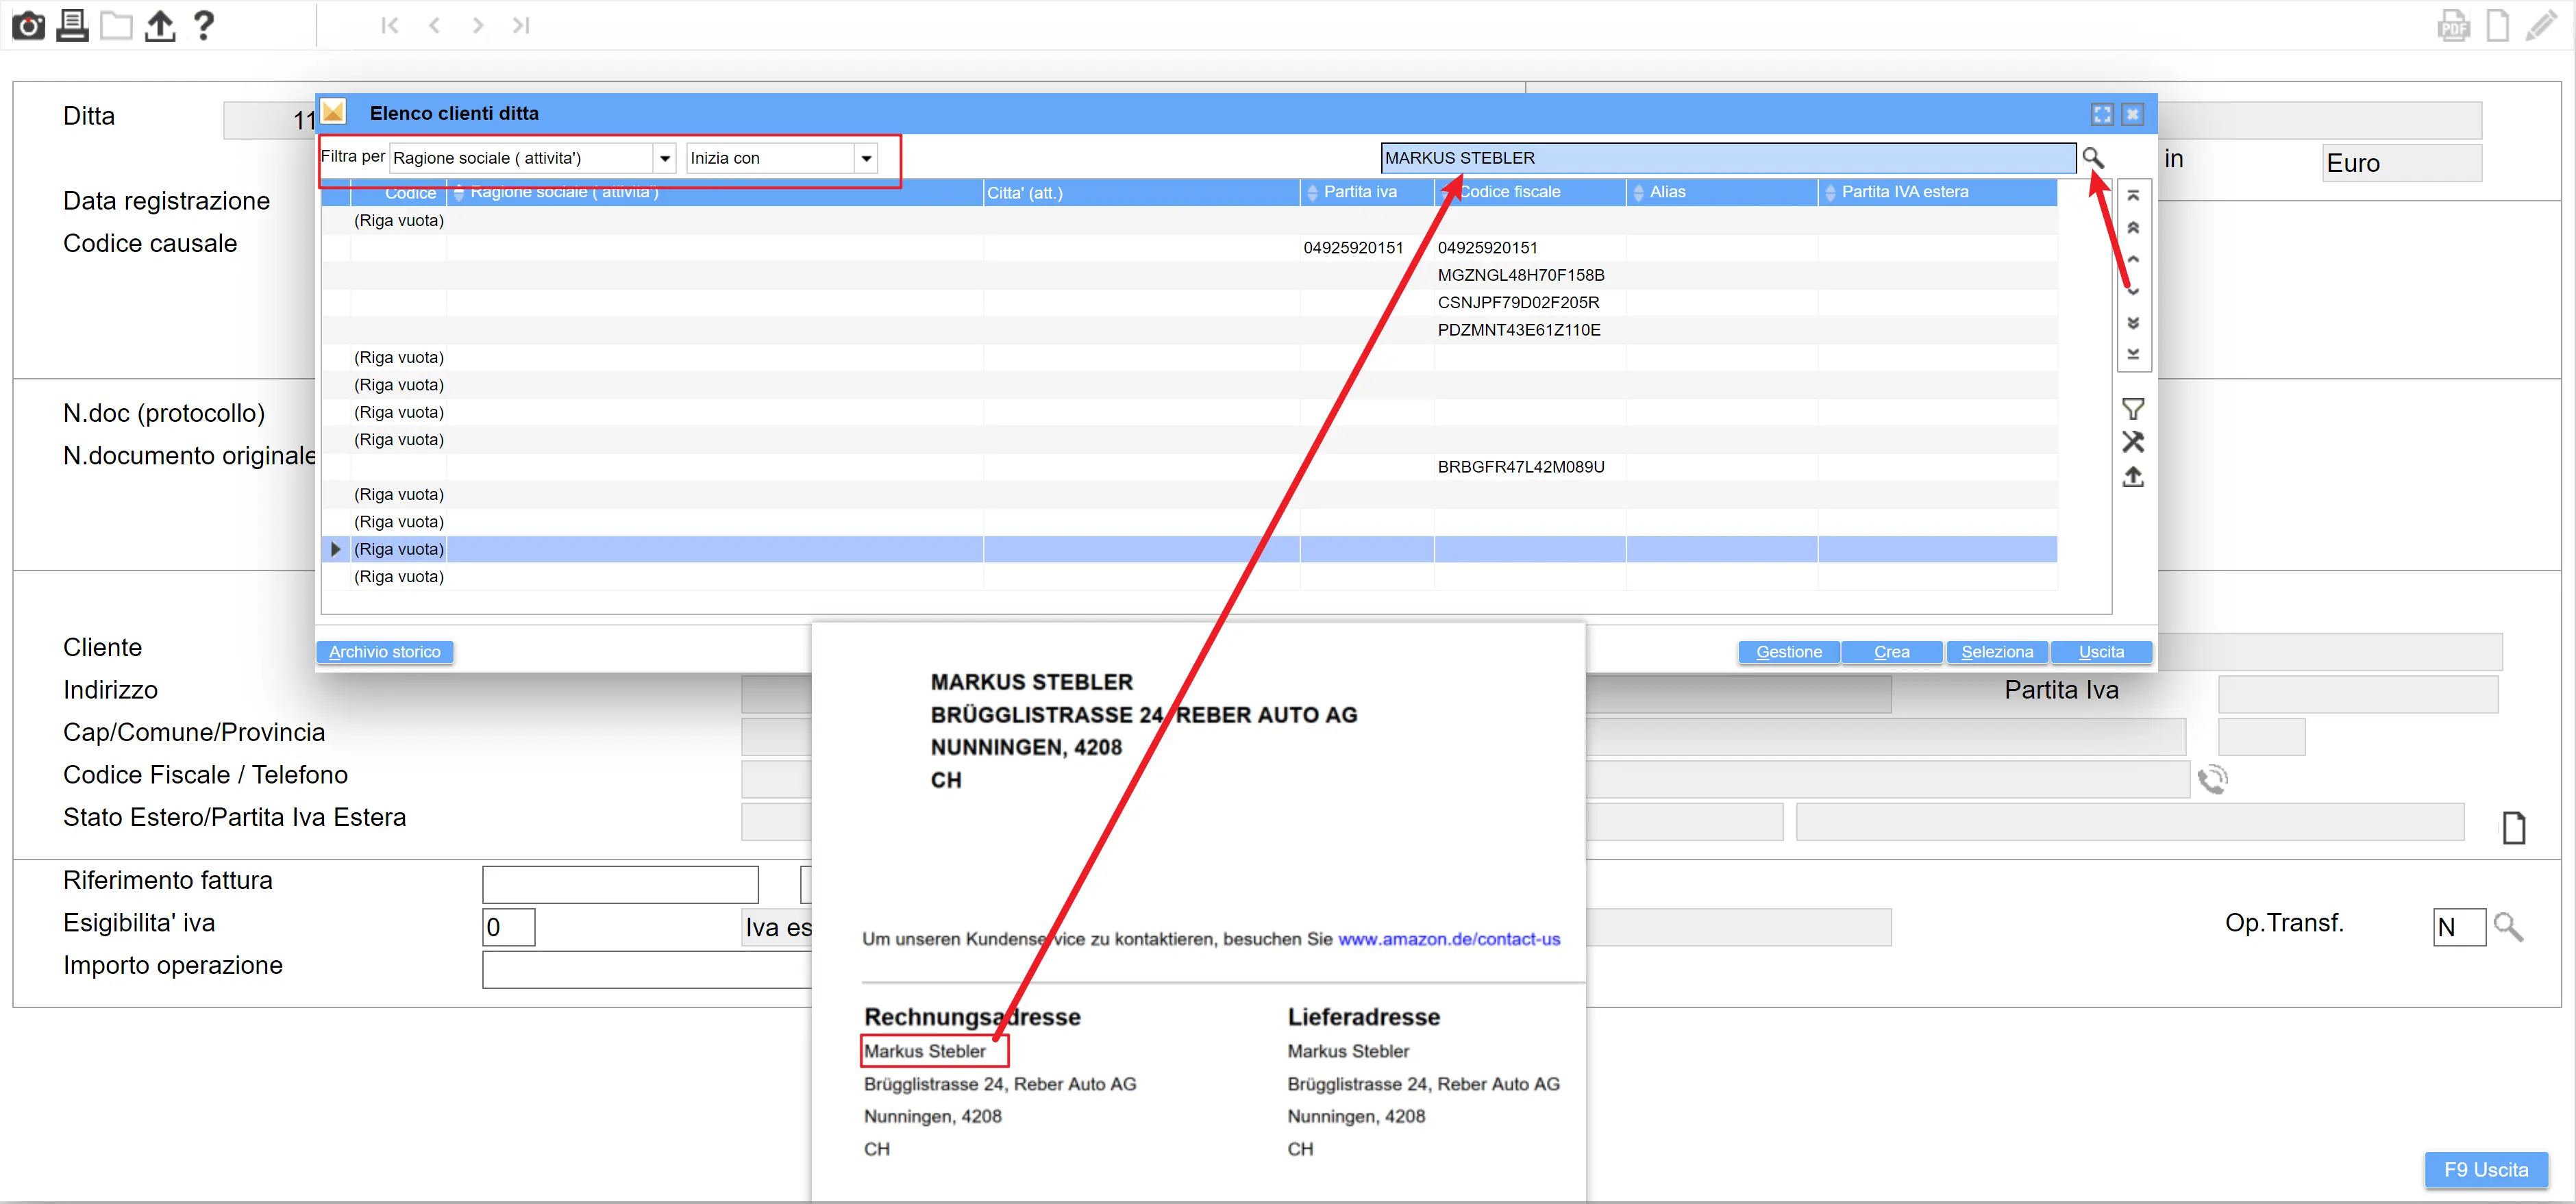Select row with fiscal code MGZNGL48H70F158B
Screen dimensions: 2576x1204
click(1520, 275)
